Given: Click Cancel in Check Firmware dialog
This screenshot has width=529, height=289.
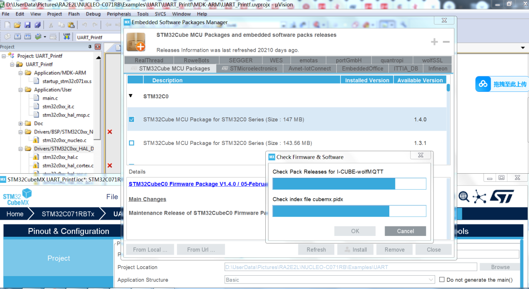Looking at the screenshot, I should tap(406, 231).
